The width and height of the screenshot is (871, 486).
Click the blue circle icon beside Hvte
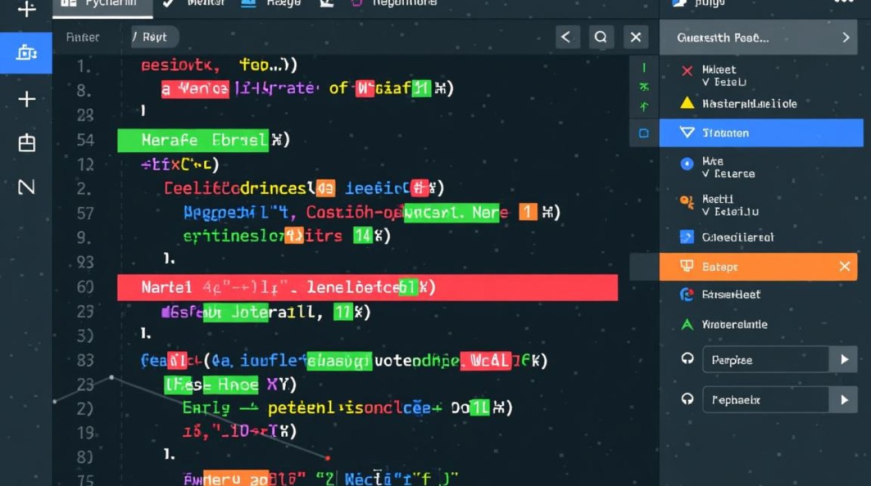[x=687, y=165]
